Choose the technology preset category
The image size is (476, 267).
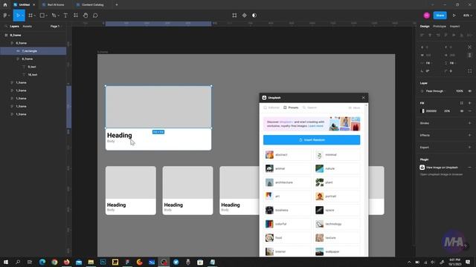(337, 224)
